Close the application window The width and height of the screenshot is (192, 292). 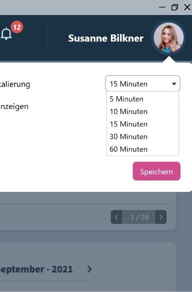[187, 7]
